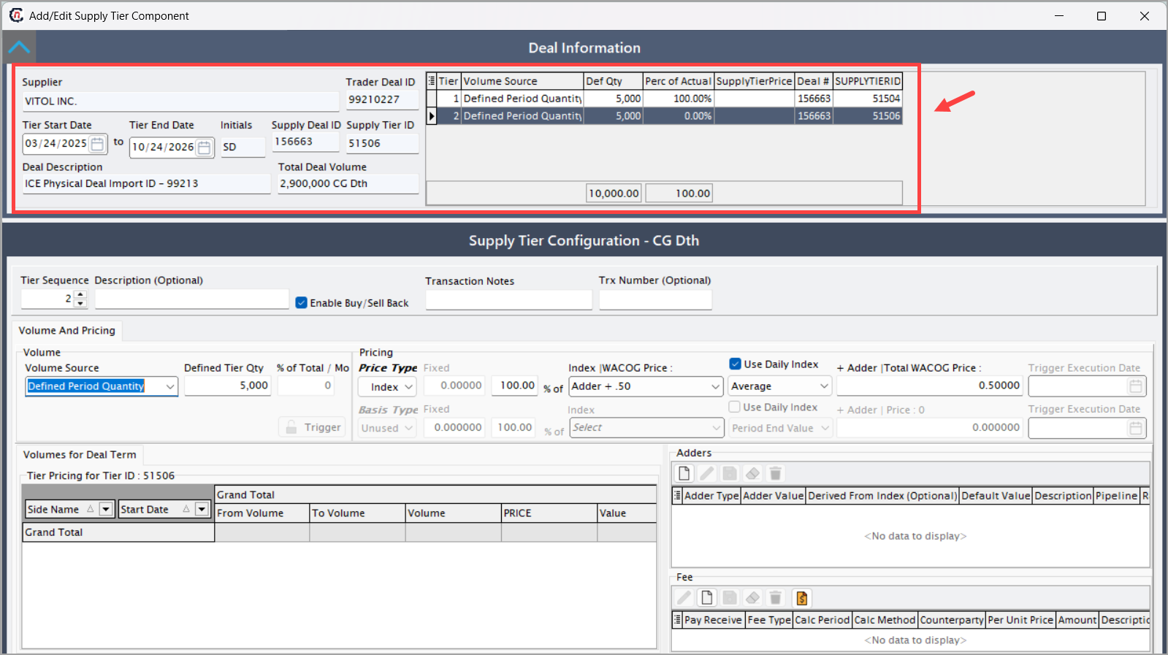Click the orange dollar document icon in Fee

801,598
